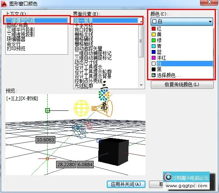The width and height of the screenshot is (219, 193).
Task: Select 三维透视投影 context item
Action: (x=21, y=34)
